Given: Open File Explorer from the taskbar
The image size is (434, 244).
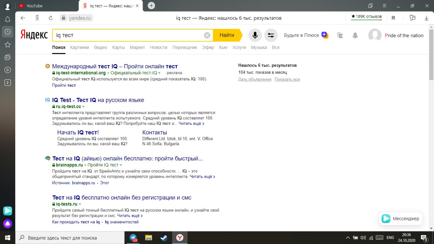Looking at the screenshot, I should pyautogui.click(x=149, y=238).
